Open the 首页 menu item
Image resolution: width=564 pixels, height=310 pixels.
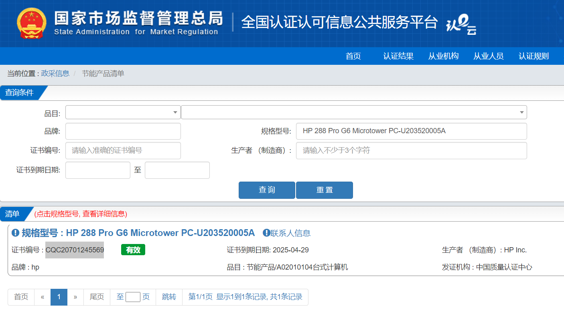pos(353,56)
